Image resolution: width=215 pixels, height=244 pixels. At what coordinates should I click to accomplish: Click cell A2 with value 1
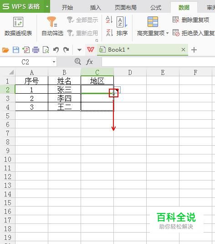pos(31,90)
